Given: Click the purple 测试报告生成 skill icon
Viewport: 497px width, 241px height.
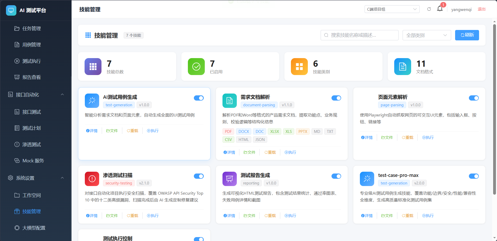Looking at the screenshot, I should point(230,179).
